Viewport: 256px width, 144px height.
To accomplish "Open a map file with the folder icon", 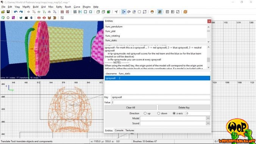I will tap(3, 12).
